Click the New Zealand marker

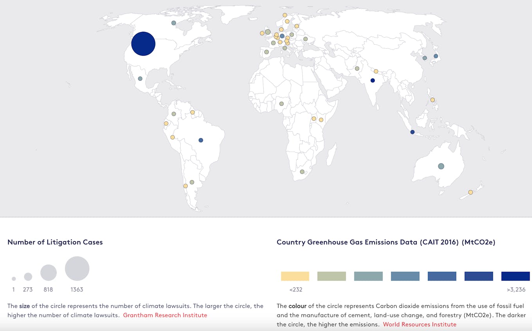(x=471, y=192)
